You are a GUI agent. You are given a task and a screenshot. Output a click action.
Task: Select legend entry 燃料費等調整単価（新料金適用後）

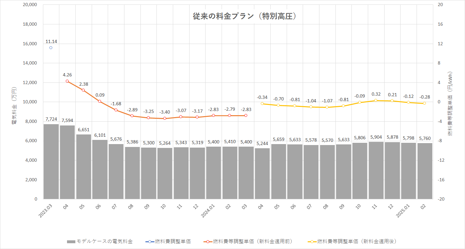tap(352, 241)
